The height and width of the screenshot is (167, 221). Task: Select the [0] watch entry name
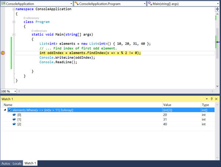[x=19, y=115]
